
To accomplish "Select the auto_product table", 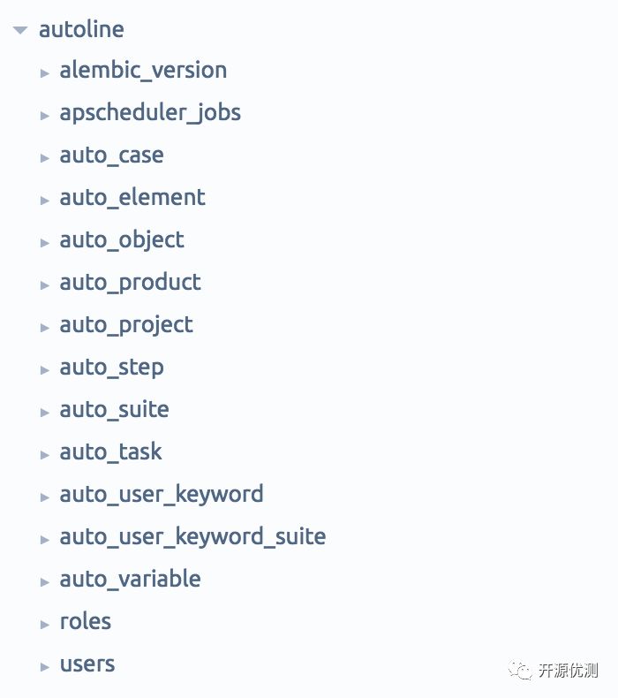I will click(x=130, y=283).
